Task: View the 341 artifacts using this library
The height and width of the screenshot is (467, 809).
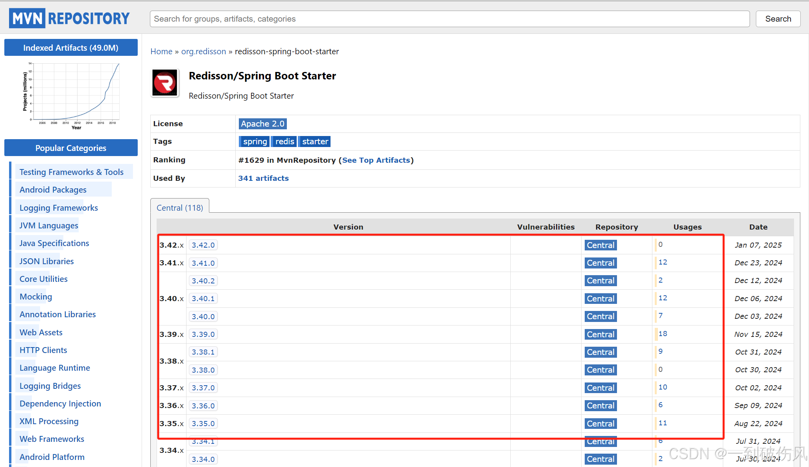Action: (263, 178)
